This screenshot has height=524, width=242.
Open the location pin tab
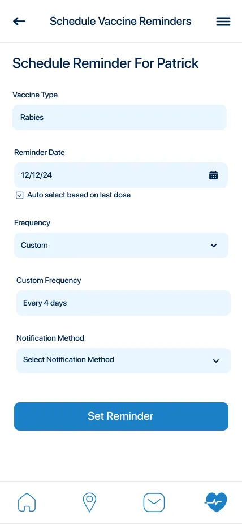(89, 502)
